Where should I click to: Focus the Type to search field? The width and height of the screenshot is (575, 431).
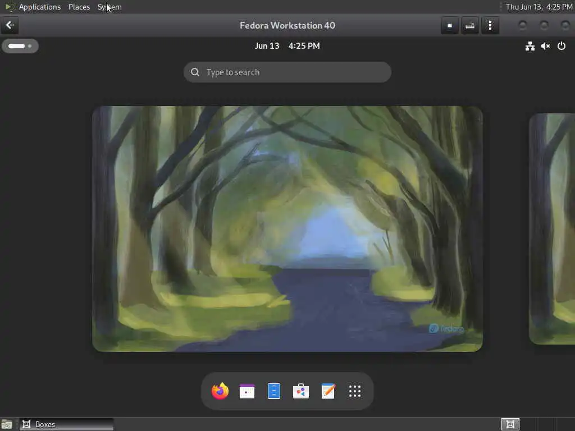(x=287, y=72)
